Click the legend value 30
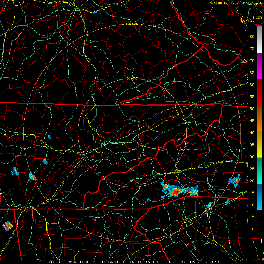 point(252,157)
